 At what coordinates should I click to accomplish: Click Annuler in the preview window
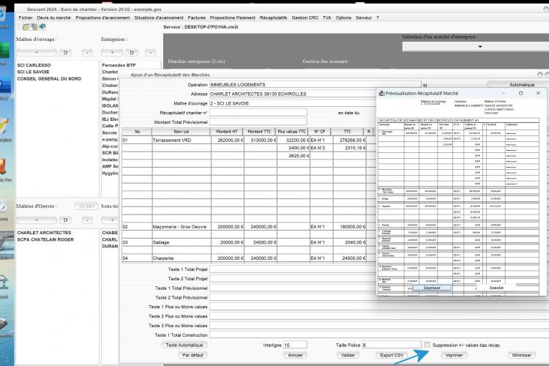click(x=496, y=288)
